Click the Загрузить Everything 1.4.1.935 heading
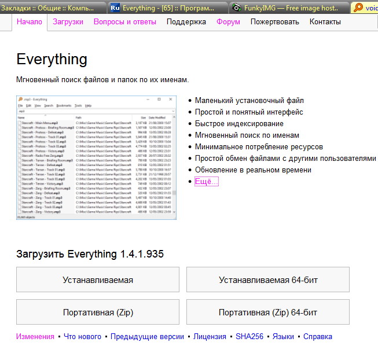The height and width of the screenshot is (353, 378). click(x=90, y=254)
